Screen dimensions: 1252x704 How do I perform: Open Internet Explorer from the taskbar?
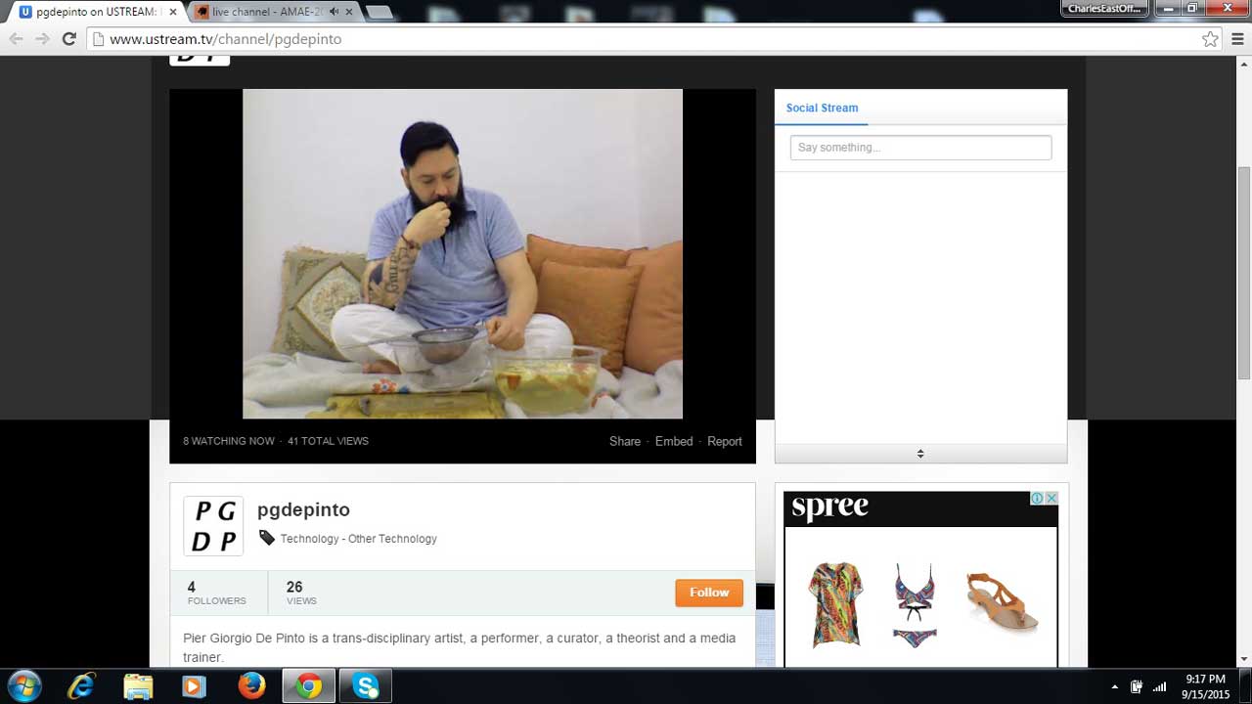[81, 685]
